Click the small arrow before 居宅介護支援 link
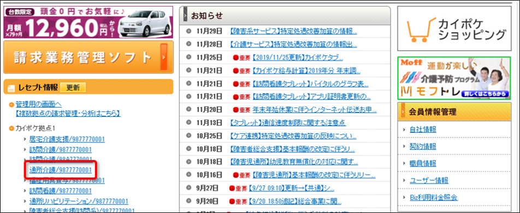 25,139
